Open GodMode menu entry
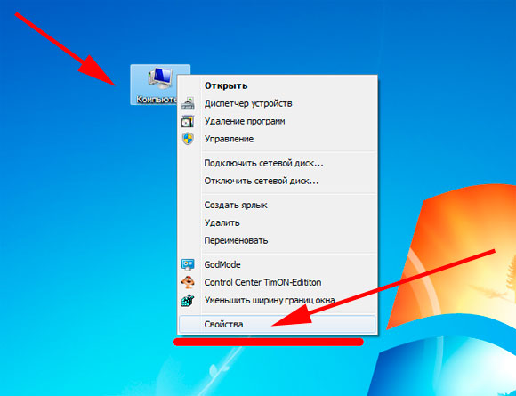 [277, 264]
